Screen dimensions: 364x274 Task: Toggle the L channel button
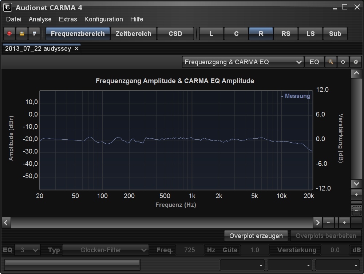211,34
